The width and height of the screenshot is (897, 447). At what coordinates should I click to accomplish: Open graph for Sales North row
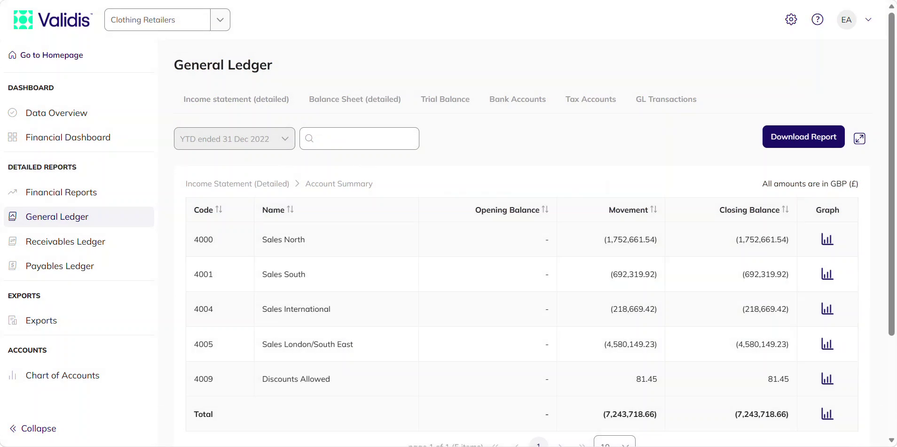(827, 239)
